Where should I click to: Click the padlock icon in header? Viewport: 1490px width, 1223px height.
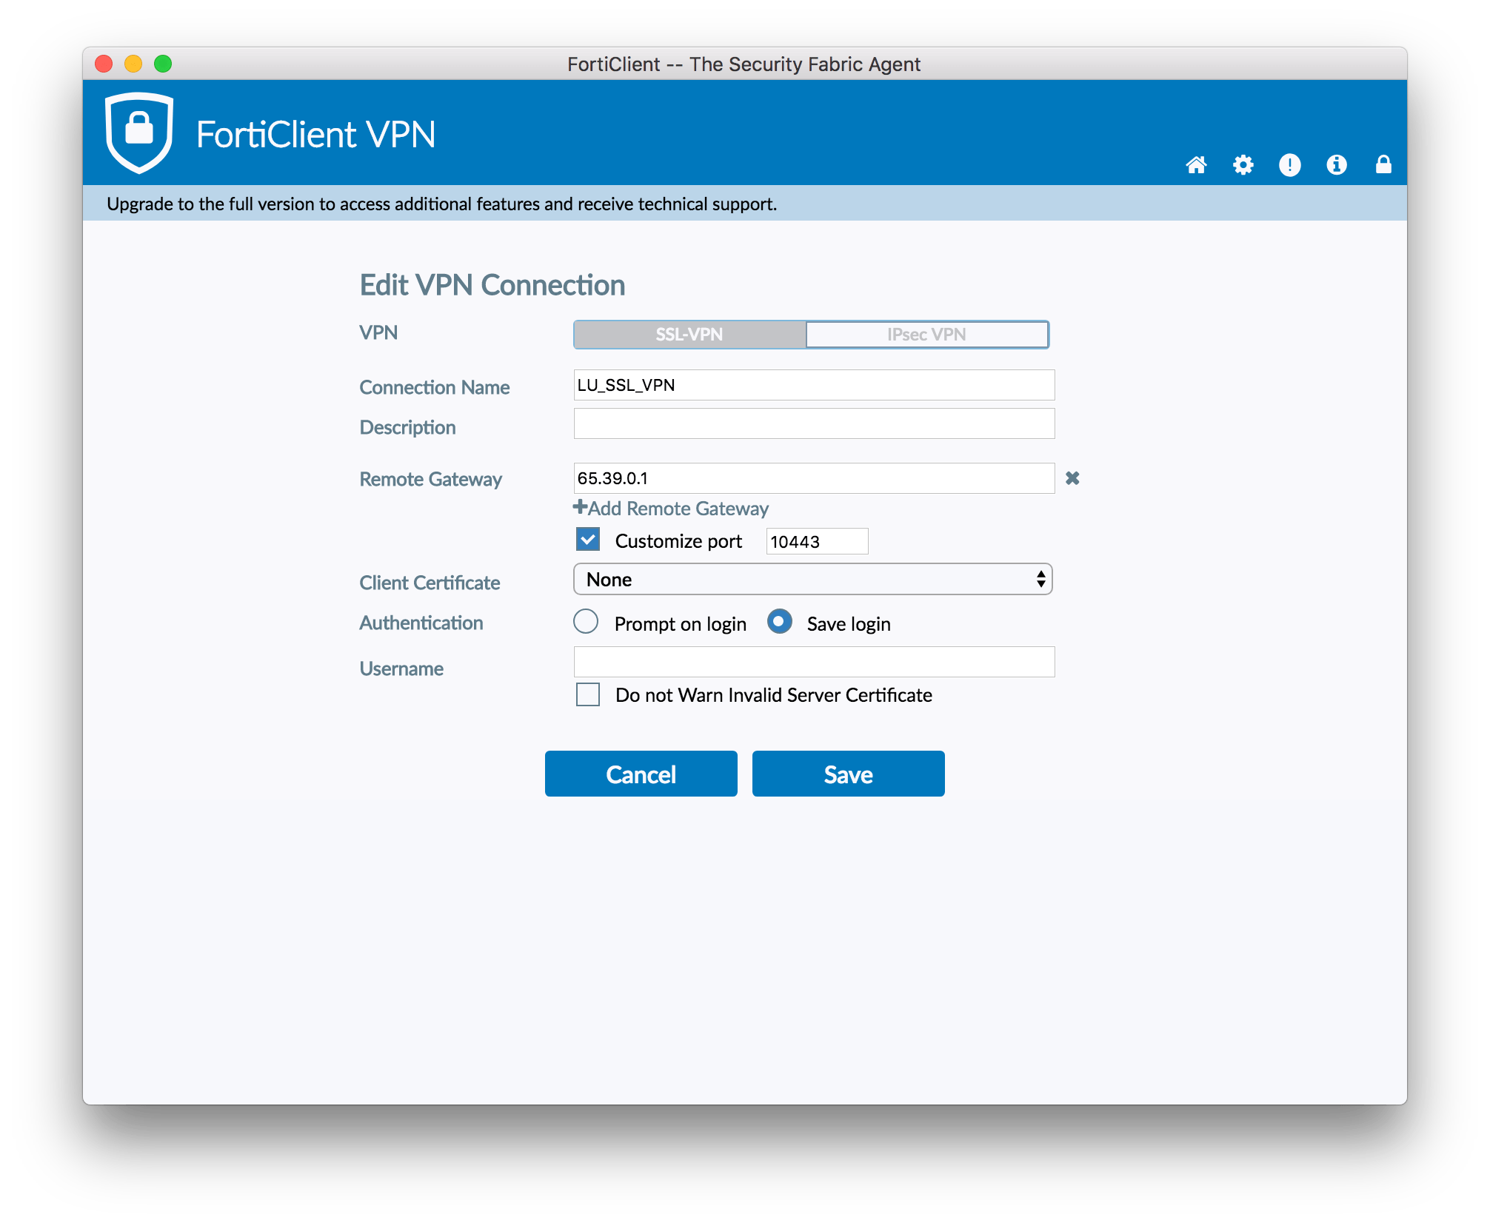pyautogui.click(x=1383, y=164)
